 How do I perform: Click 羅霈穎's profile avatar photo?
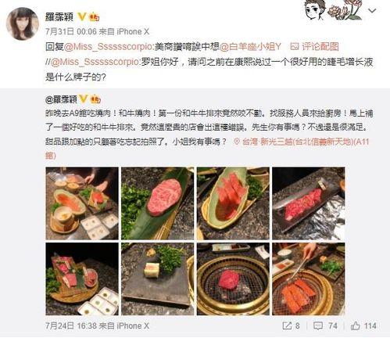click(23, 23)
